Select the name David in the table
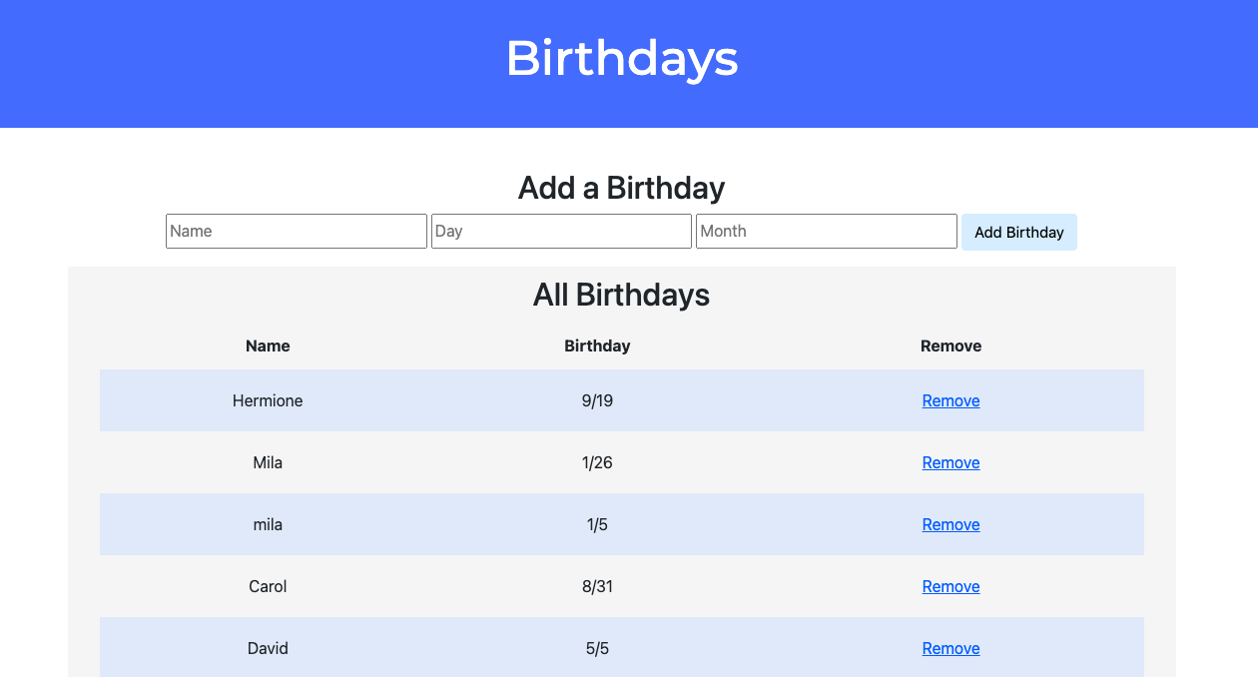The width and height of the screenshot is (1258, 677). pos(268,648)
